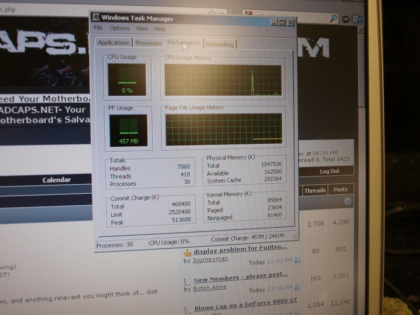Go to last post icon after 03:56 PM
This screenshot has width=420, height=315.
297,287
